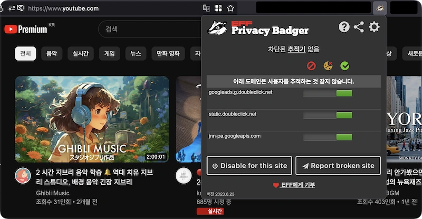Bookmark page with the star icon
This screenshot has width=422, height=219.
pyautogui.click(x=231, y=8)
